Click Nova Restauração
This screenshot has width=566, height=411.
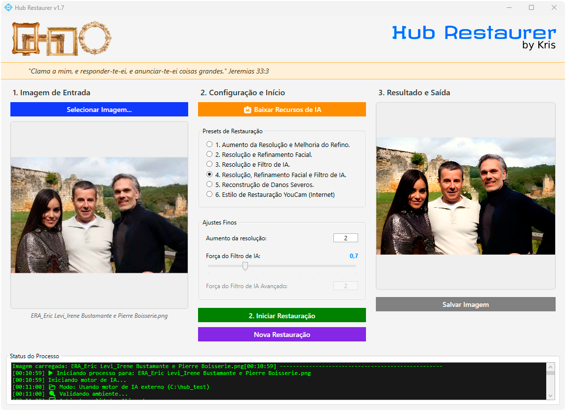tap(282, 334)
